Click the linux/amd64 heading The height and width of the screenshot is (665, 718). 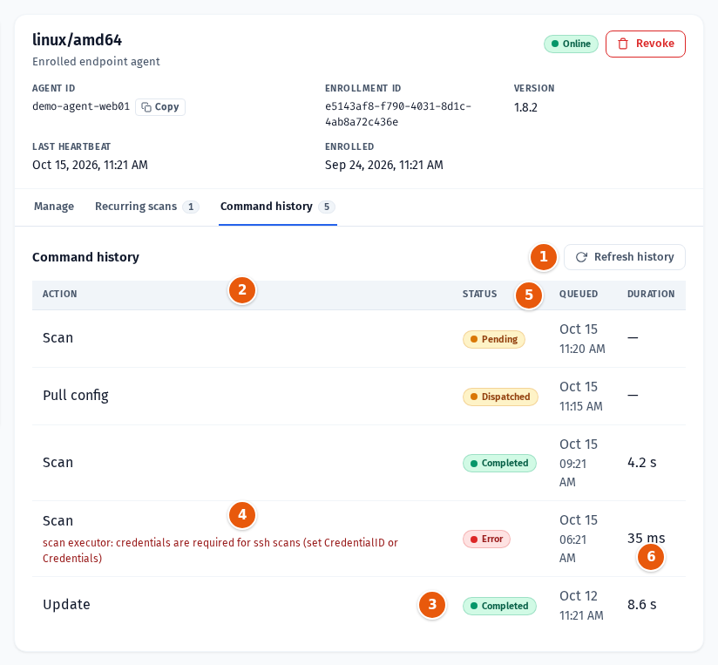(77, 40)
